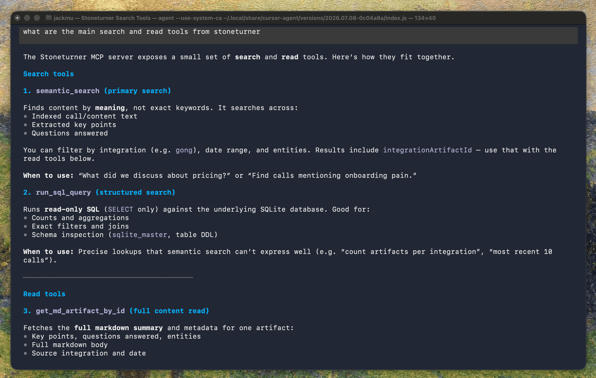The image size is (596, 378).
Task: Close the terminal window
Action: click(x=18, y=18)
